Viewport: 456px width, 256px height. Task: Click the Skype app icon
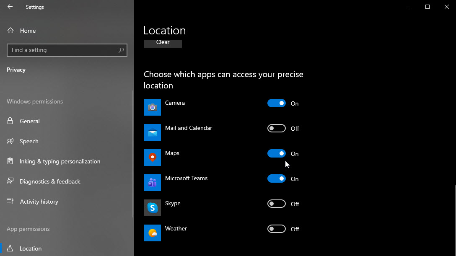click(152, 208)
